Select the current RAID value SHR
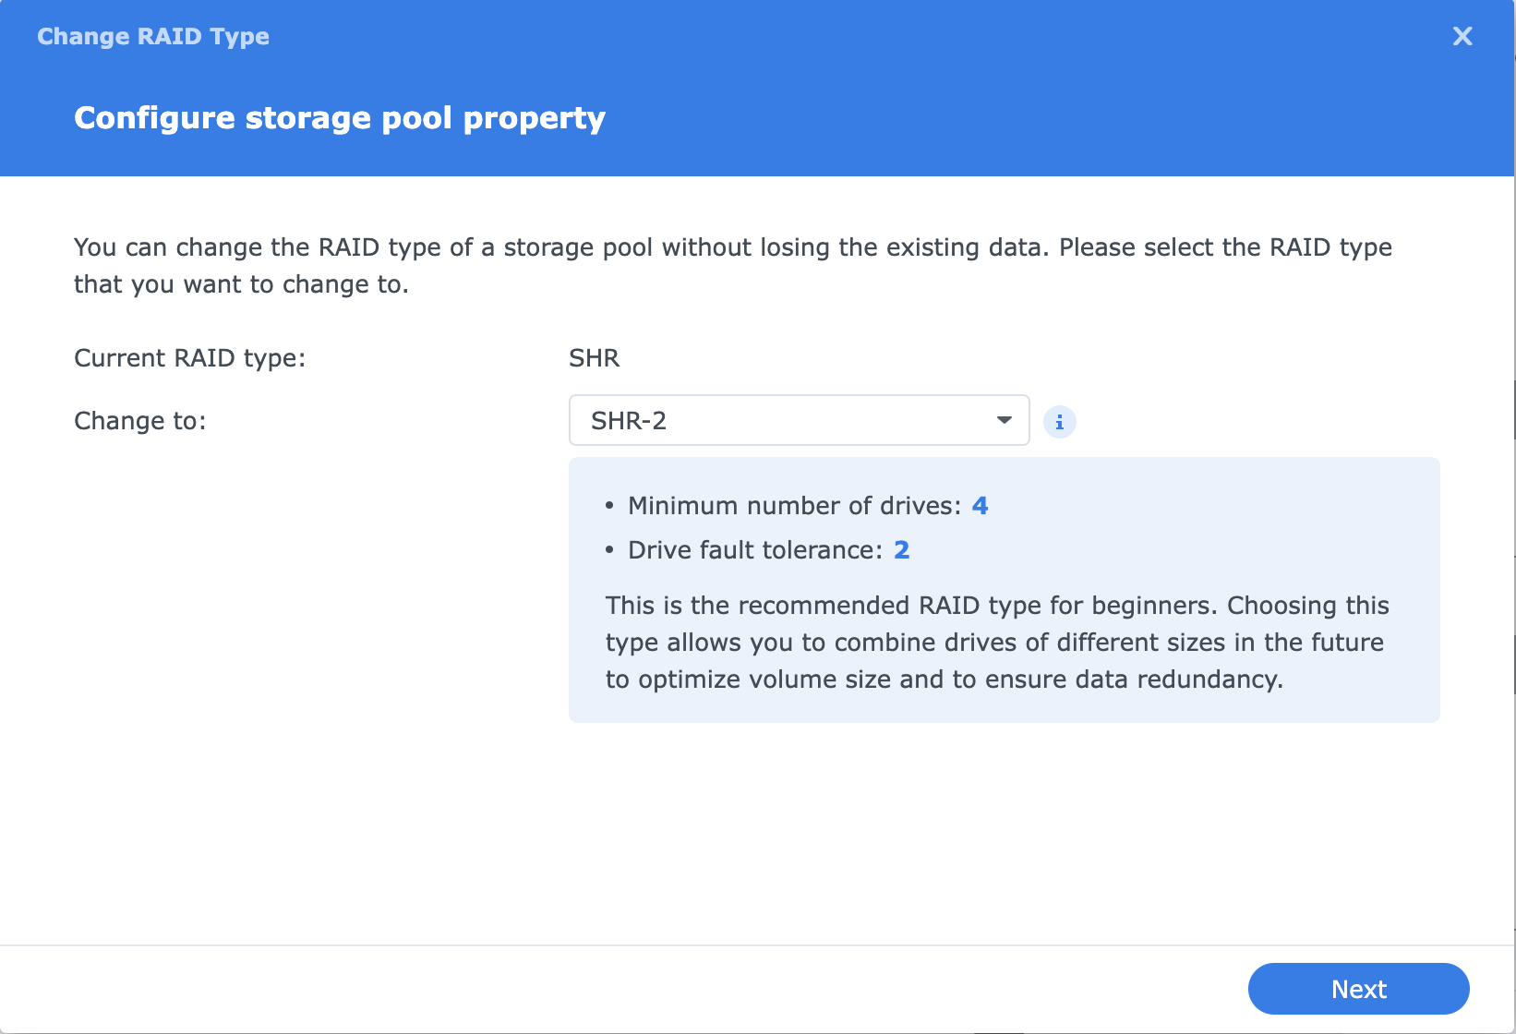Viewport: 1516px width, 1034px height. coord(594,358)
